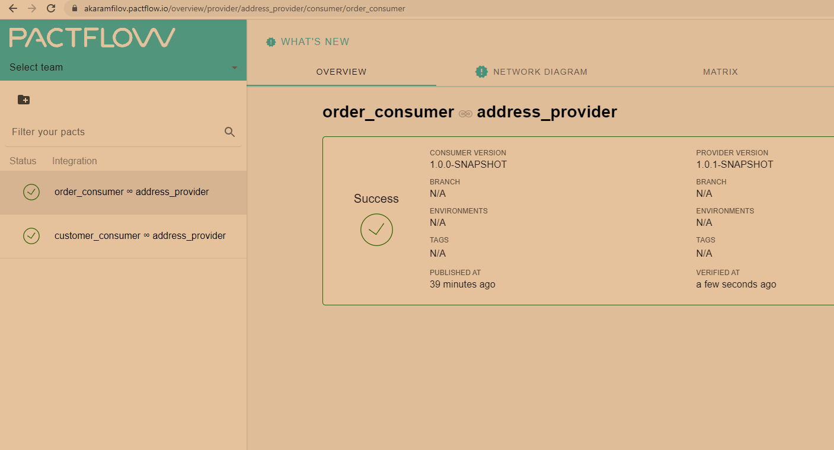Image resolution: width=834 pixels, height=450 pixels.
Task: Click the padlock icon in address bar
Action: [x=75, y=9]
